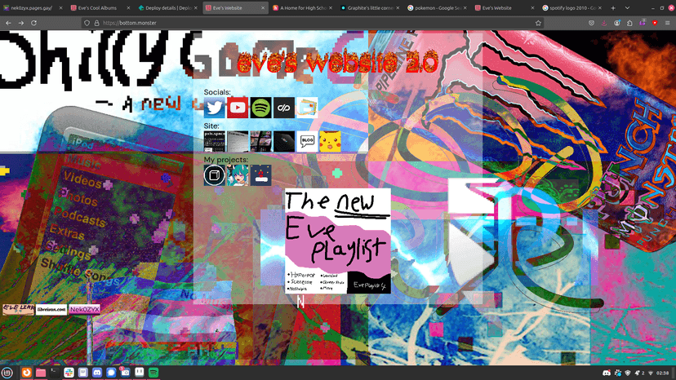
Task: Open the Firefox application menu hamburger
Action: coord(667,23)
